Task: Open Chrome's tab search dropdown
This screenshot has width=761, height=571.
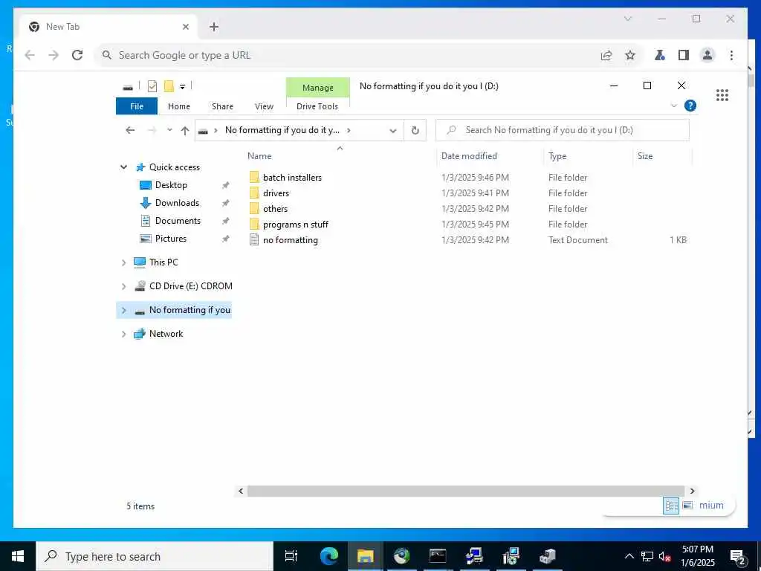Action: (x=627, y=19)
